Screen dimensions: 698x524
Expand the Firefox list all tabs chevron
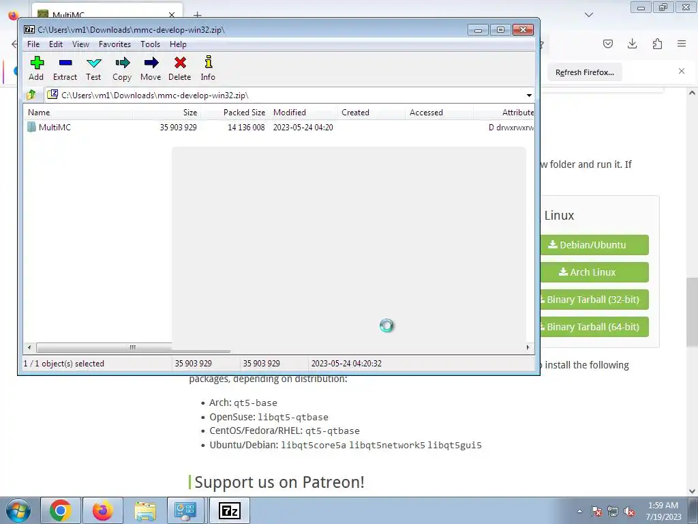[589, 15]
